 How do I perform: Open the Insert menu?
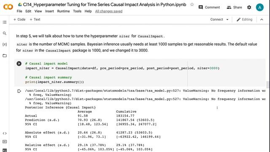[49, 11]
